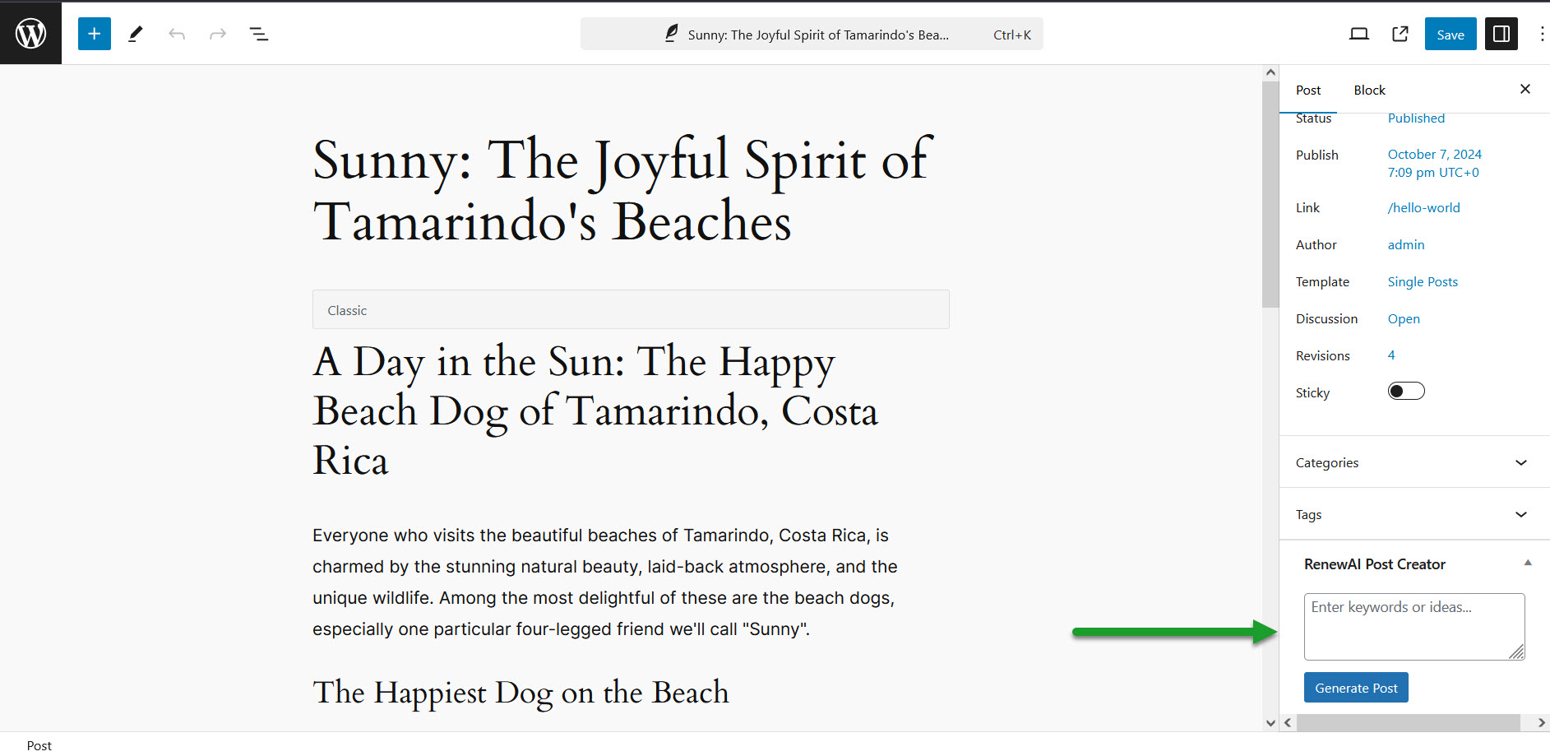The image size is (1550, 756).
Task: Click the Undo arrow icon
Action: point(177,34)
